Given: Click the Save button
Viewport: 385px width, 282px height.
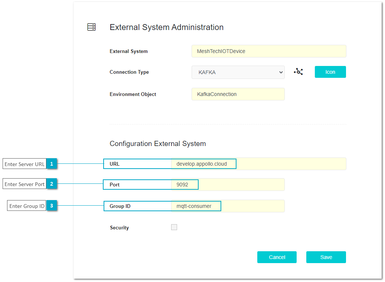Looking at the screenshot, I should 326,257.
